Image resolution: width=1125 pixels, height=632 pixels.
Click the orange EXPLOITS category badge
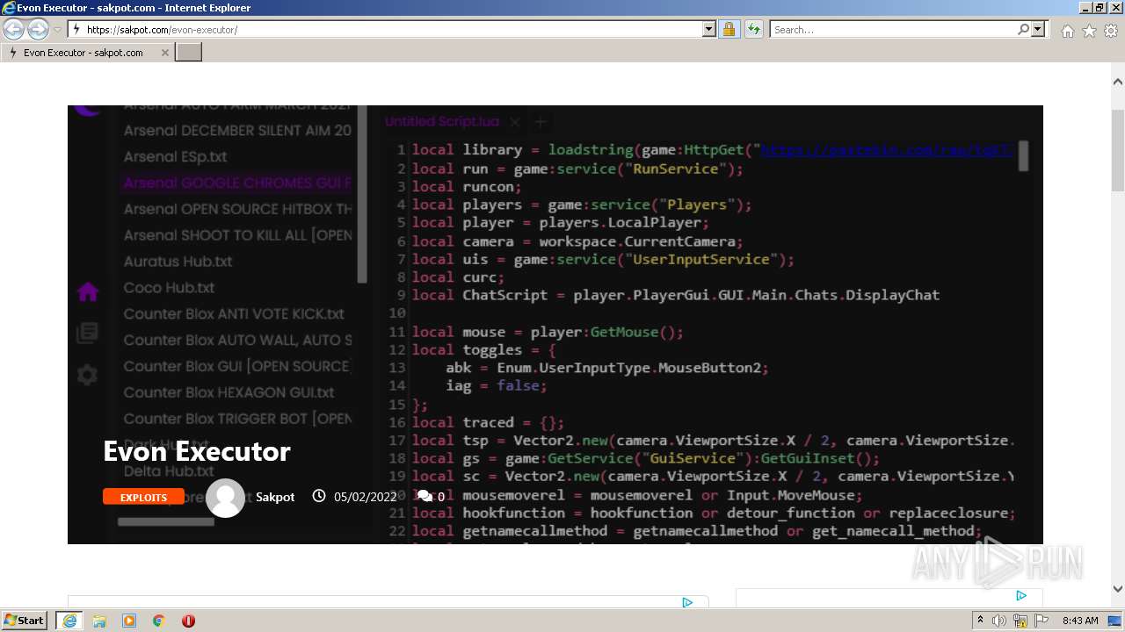click(143, 497)
